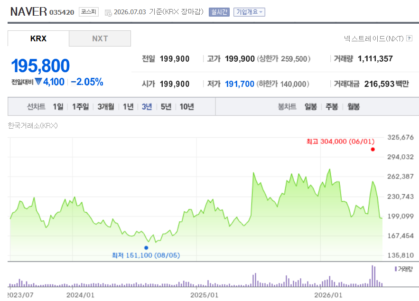Switch to the NXT tab
The image size is (419, 301).
tap(100, 38)
